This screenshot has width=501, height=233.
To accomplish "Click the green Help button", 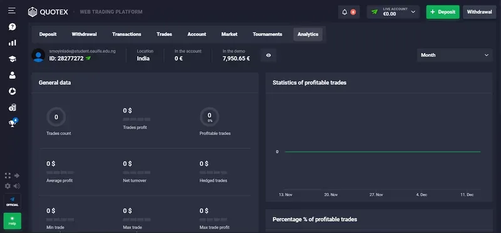I will [x=12, y=221].
